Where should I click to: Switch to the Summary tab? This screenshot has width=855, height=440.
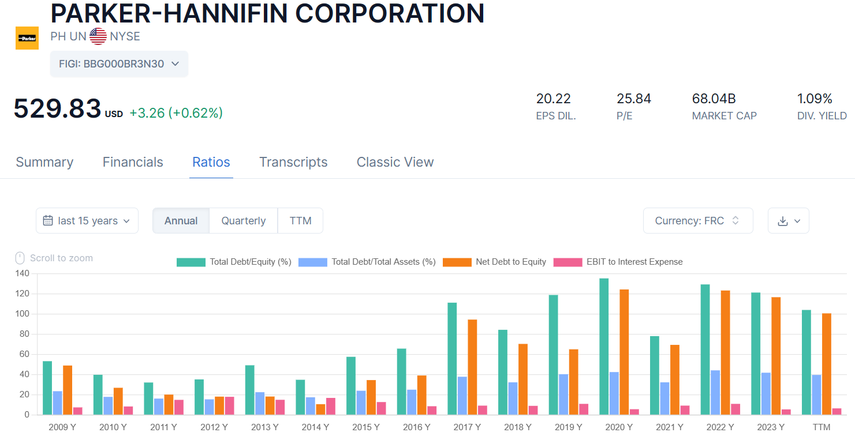(x=44, y=162)
